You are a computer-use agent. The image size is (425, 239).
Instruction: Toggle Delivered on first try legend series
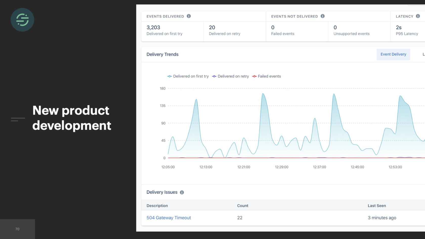point(188,76)
